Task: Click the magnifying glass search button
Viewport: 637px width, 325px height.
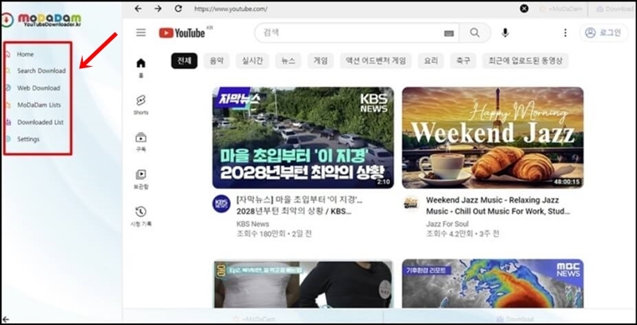Action: (475, 33)
